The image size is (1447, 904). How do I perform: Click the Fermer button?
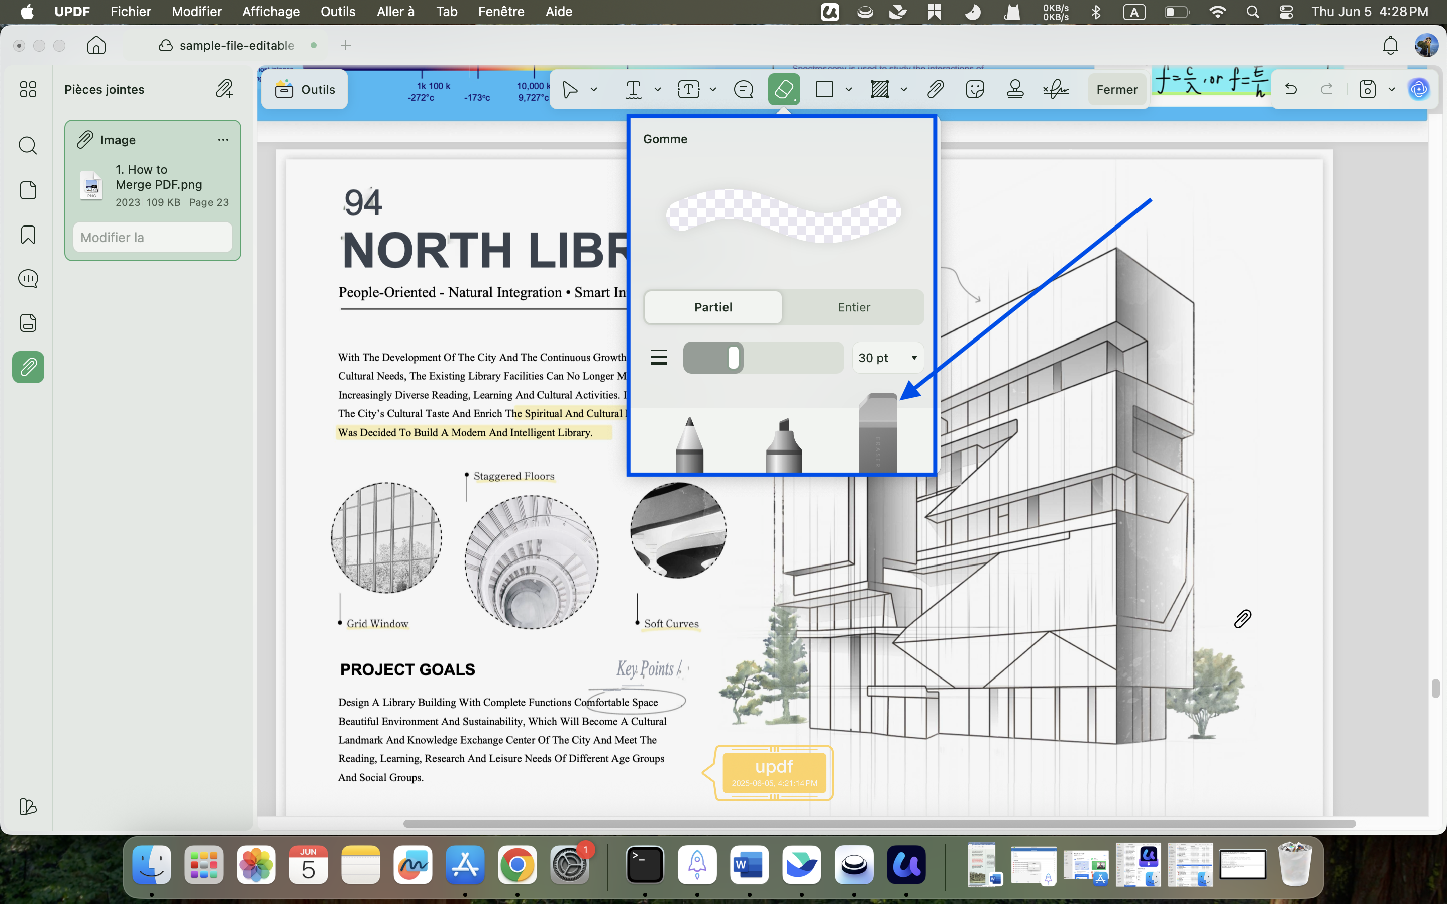[x=1116, y=90]
